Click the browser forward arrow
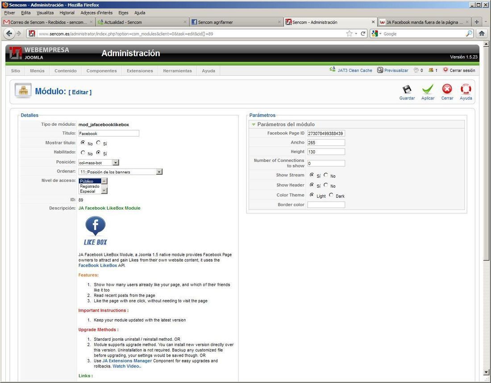The width and height of the screenshot is (491, 383). [x=19, y=33]
